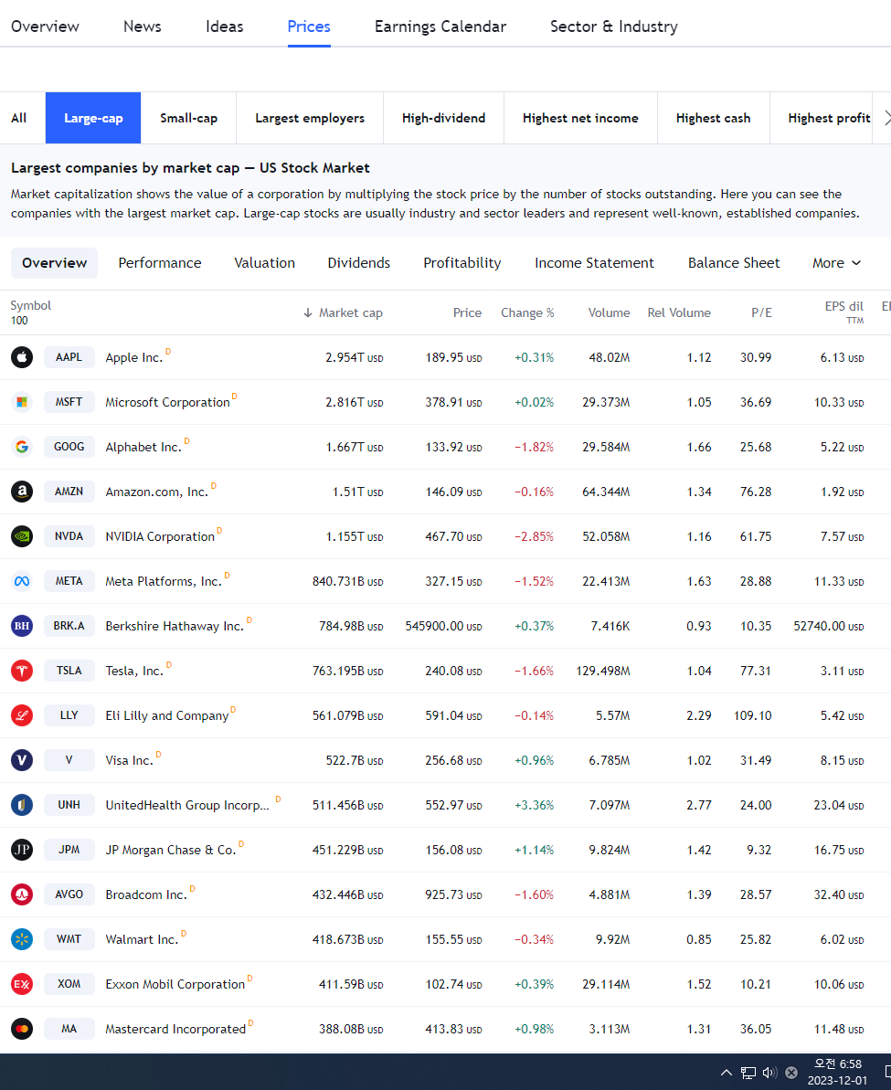Click the Tesla logo icon

tap(22, 671)
